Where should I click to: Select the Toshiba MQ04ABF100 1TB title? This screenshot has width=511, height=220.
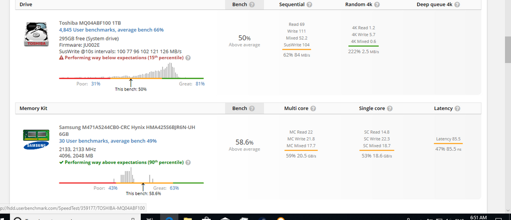coord(90,23)
